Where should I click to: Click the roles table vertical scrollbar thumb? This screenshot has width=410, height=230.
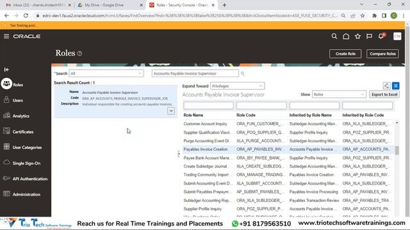tap(397, 151)
